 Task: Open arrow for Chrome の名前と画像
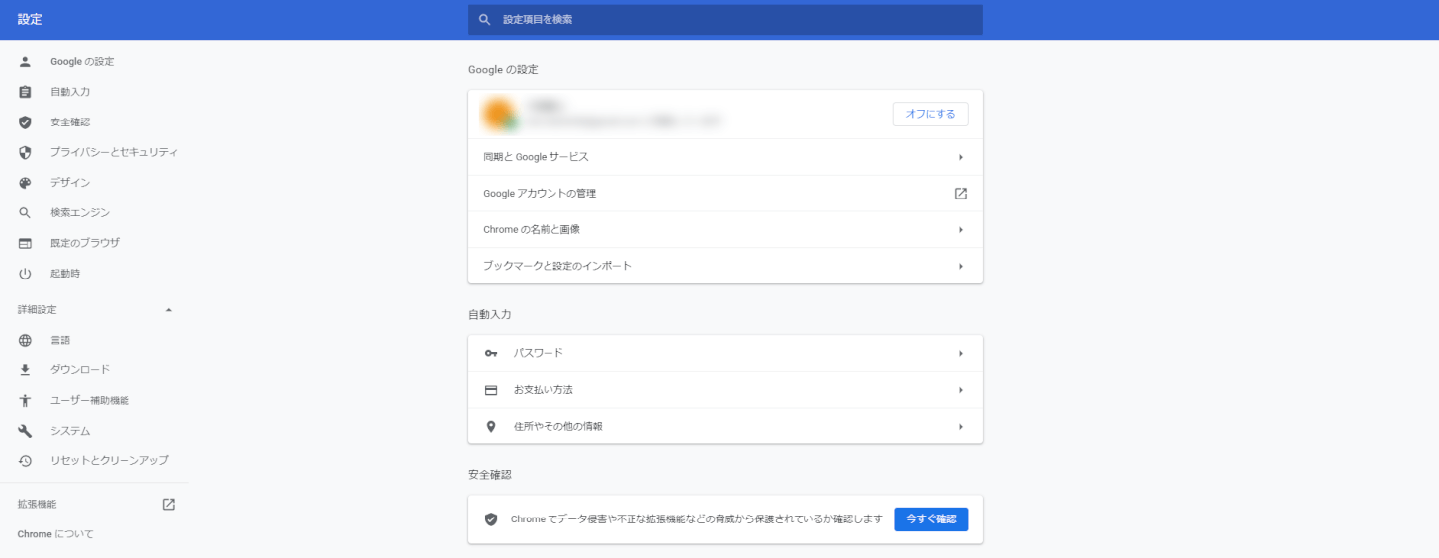[x=960, y=230]
